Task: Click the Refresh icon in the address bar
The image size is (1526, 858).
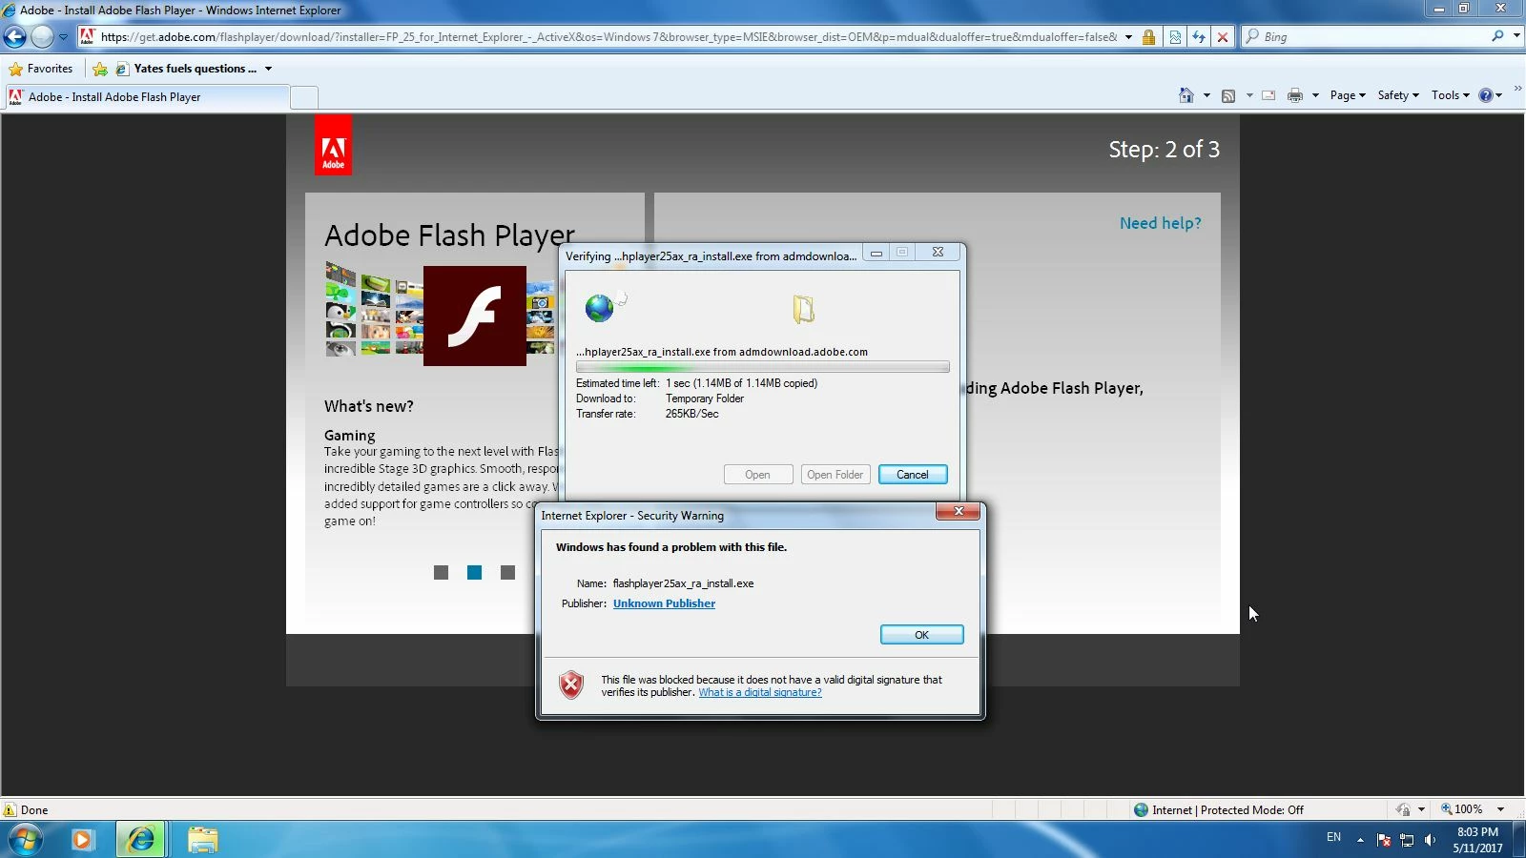Action: (x=1199, y=37)
